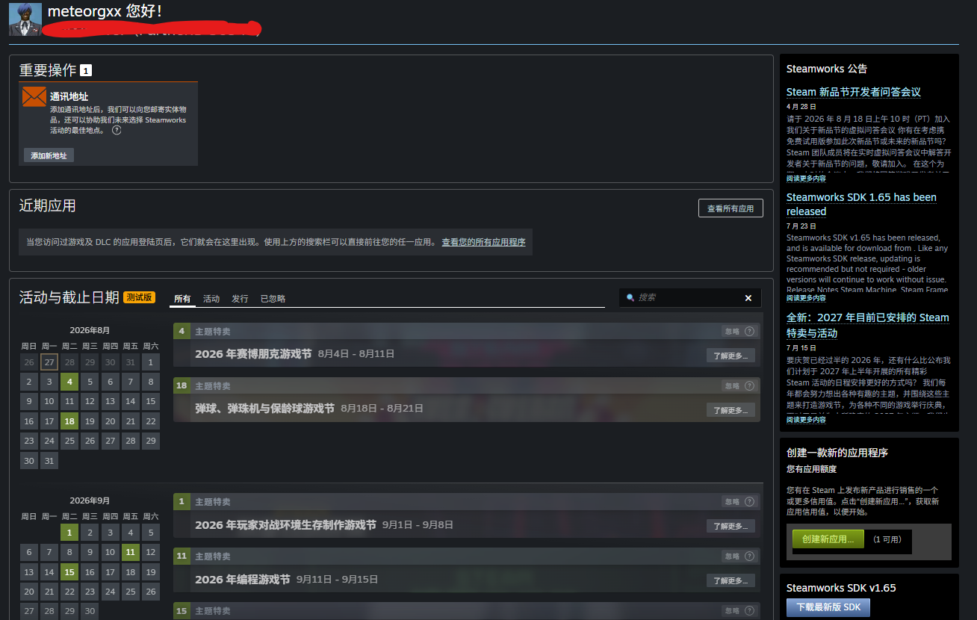
Task: Click 阅读更多内容 under the 2027 特卖与活动 announcement
Action: (x=806, y=420)
